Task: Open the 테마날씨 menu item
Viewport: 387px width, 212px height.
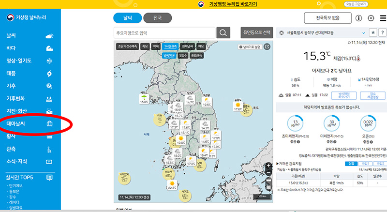Action: point(15,123)
